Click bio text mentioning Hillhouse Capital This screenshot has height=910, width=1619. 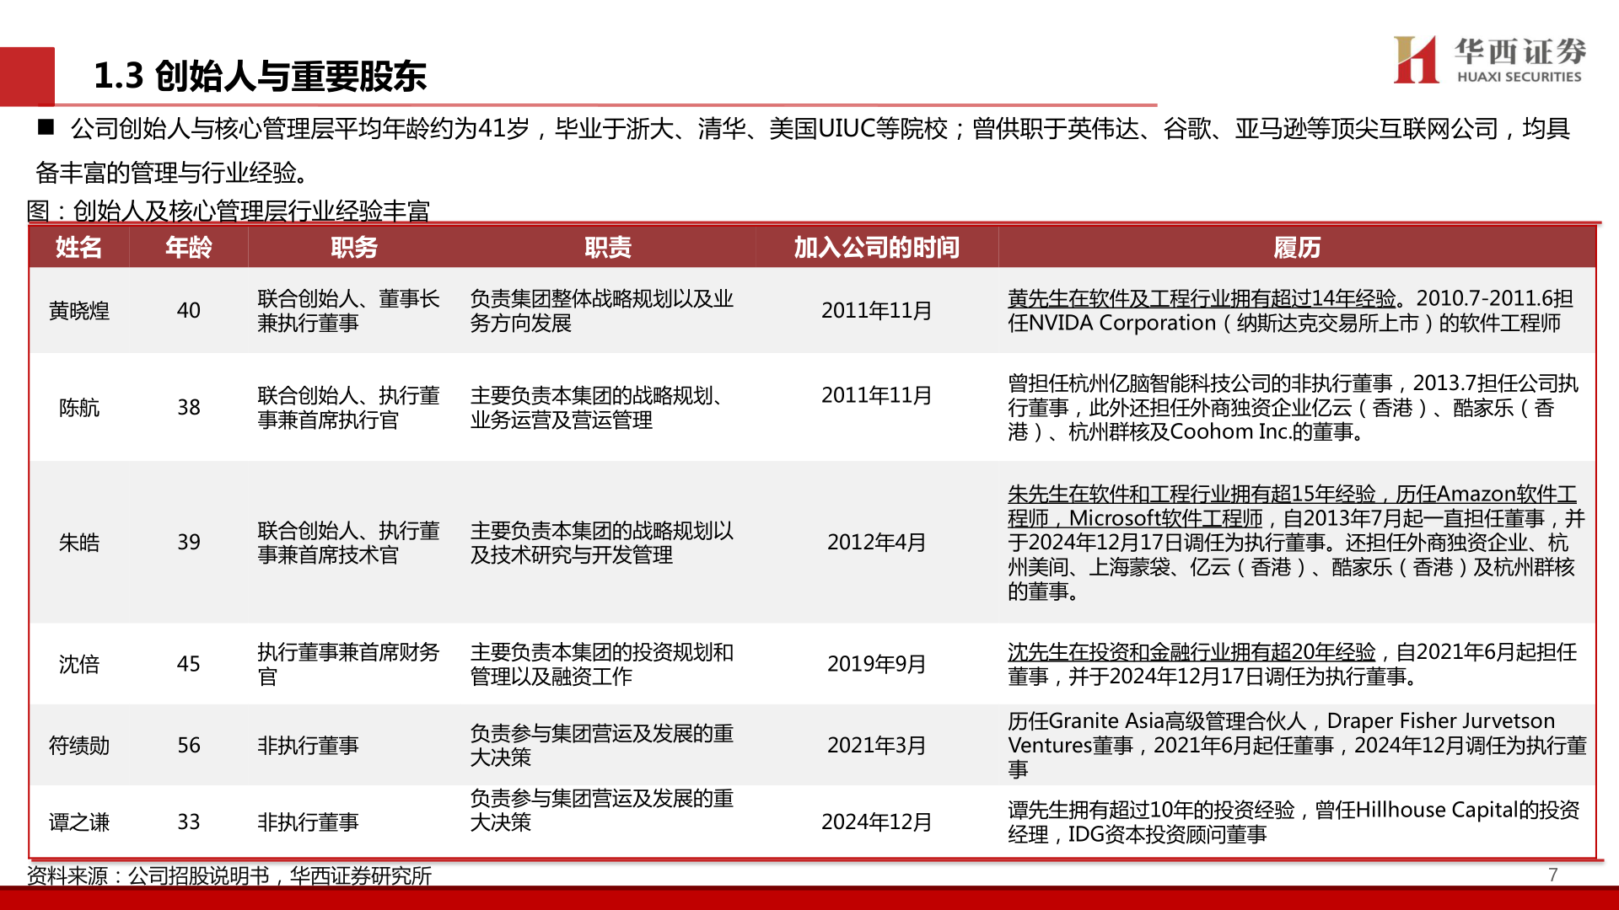pos(1294,822)
